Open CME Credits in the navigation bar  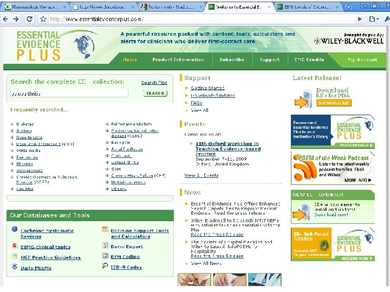[x=309, y=59]
